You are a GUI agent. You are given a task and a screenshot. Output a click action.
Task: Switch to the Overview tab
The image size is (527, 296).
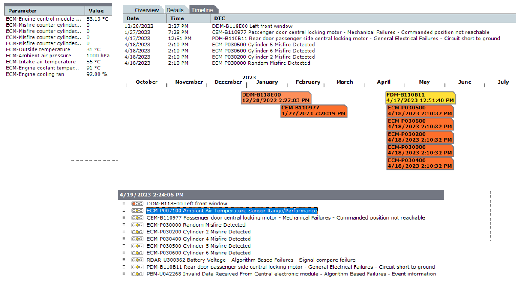147,10
